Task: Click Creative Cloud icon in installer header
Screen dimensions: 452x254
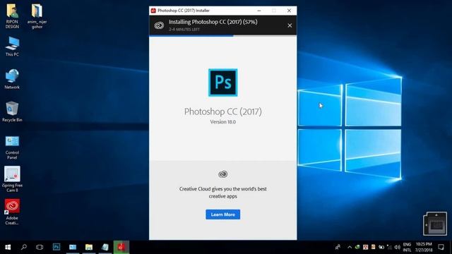Action: tap(159, 25)
